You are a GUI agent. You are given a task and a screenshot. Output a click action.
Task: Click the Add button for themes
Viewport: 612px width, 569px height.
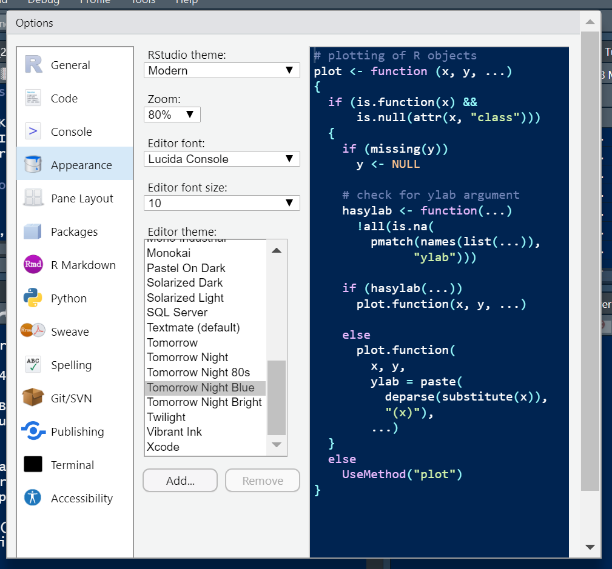coord(180,480)
